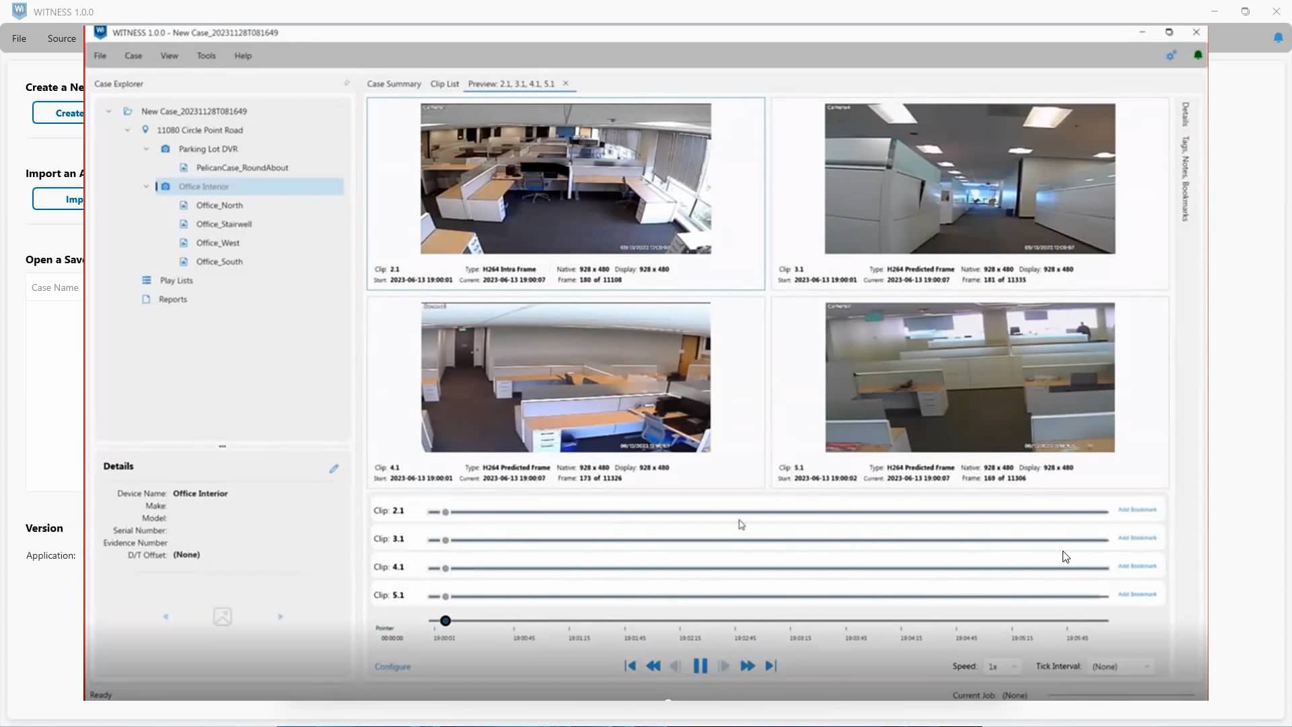Toggle Add Bookmark for Clip 5.1
The width and height of the screenshot is (1292, 727).
click(1137, 594)
